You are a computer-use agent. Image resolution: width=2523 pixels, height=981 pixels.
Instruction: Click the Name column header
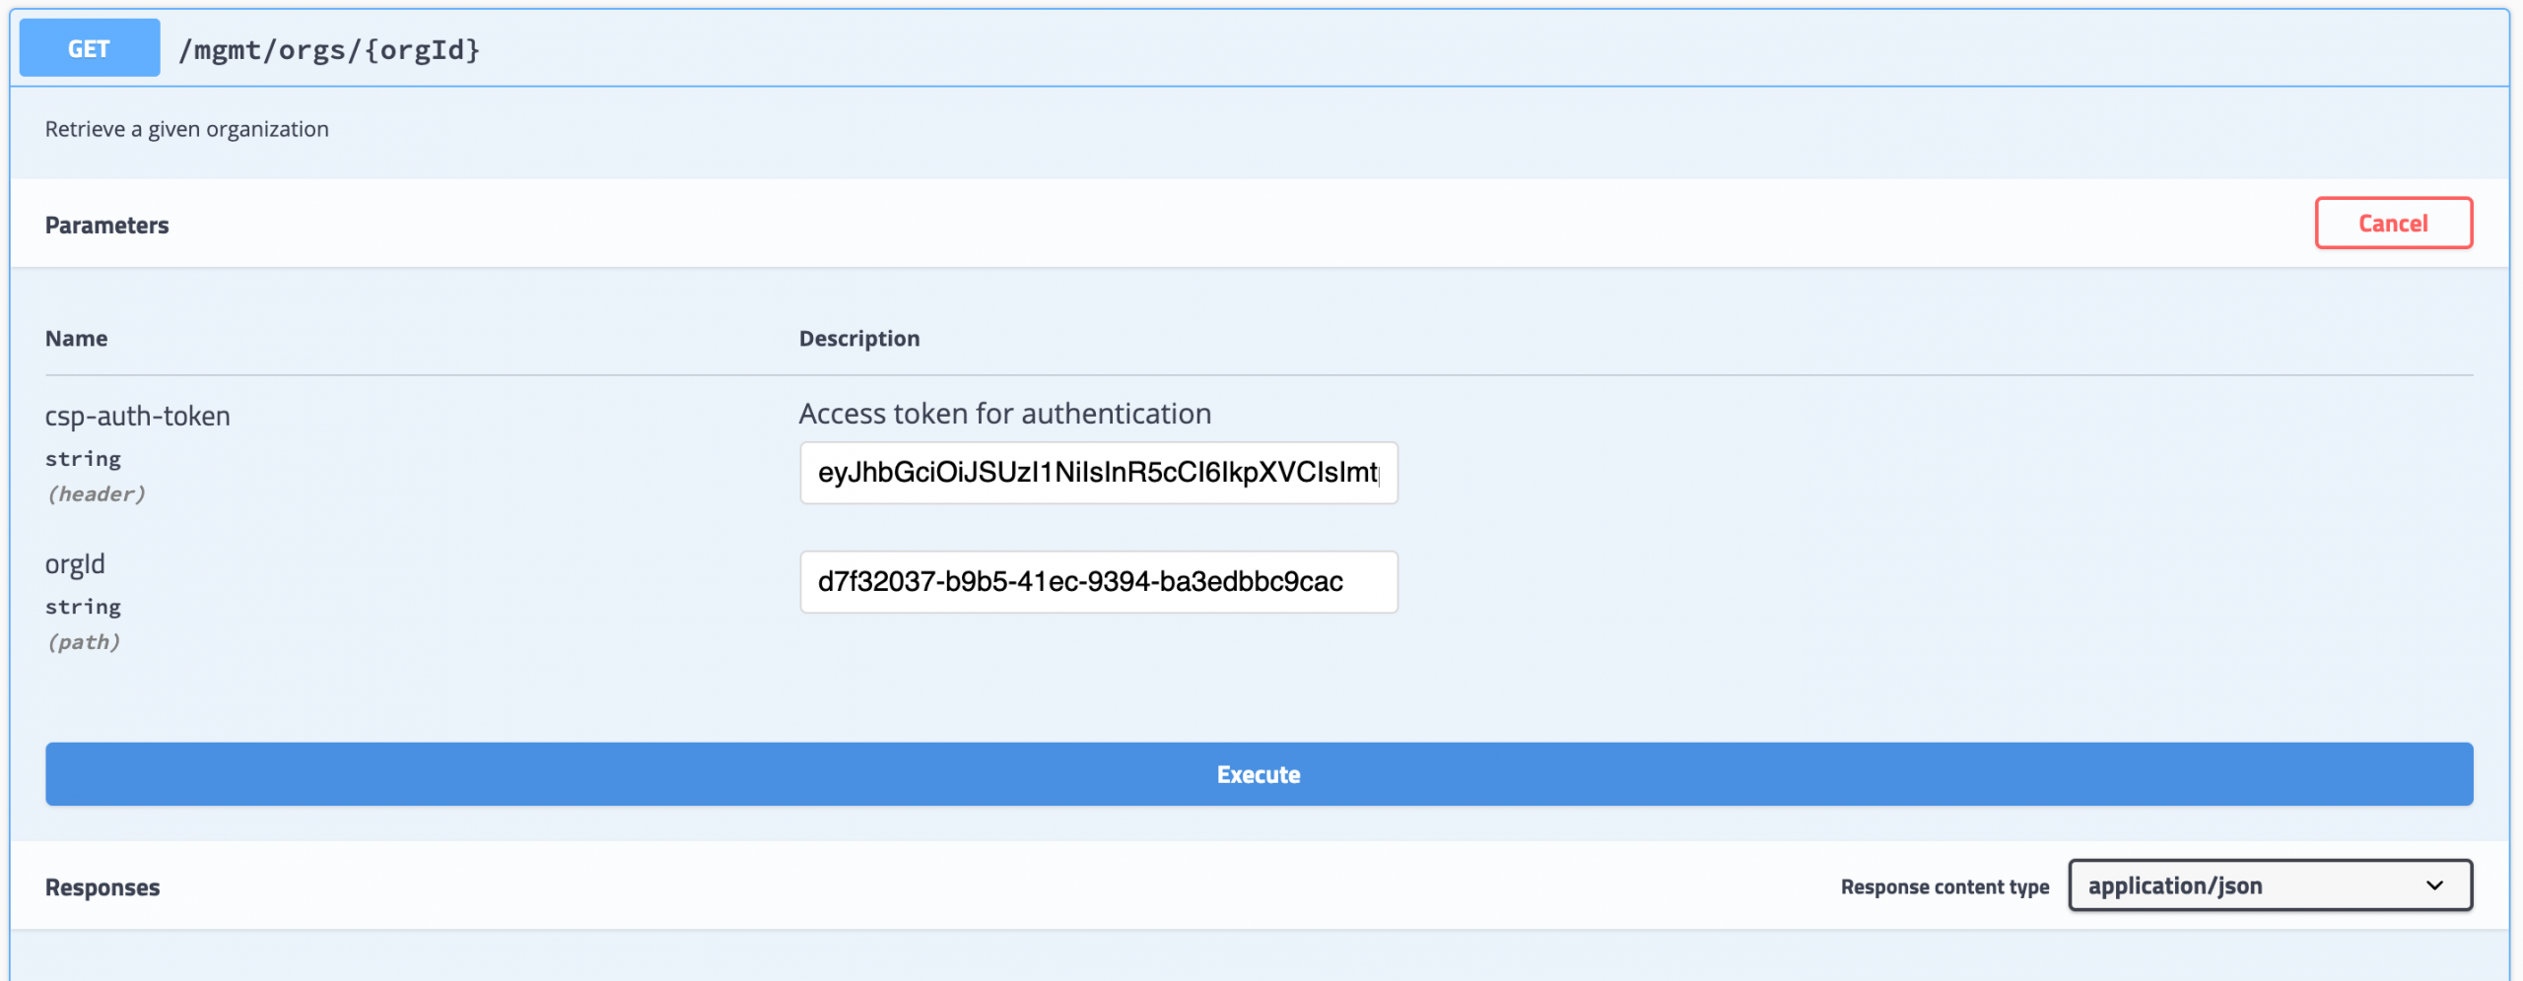(x=76, y=339)
